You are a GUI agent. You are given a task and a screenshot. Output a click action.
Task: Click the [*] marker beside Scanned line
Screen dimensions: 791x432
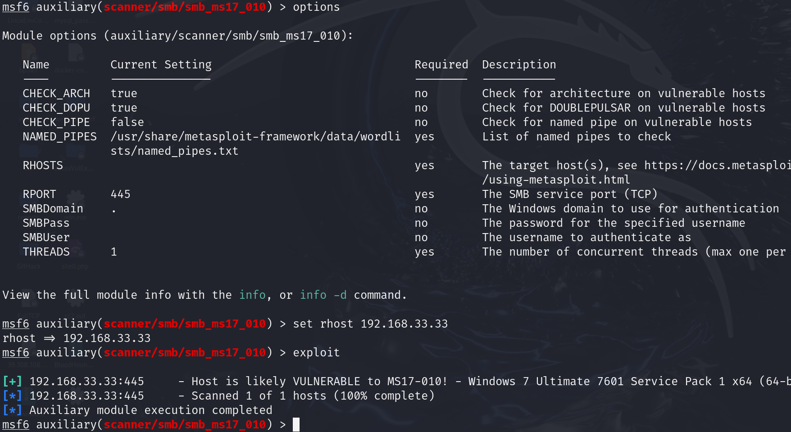pos(12,396)
